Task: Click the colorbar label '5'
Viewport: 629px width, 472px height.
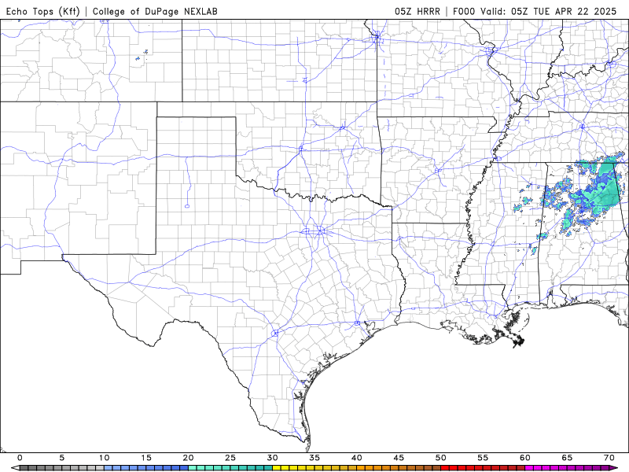Action: [x=62, y=458]
